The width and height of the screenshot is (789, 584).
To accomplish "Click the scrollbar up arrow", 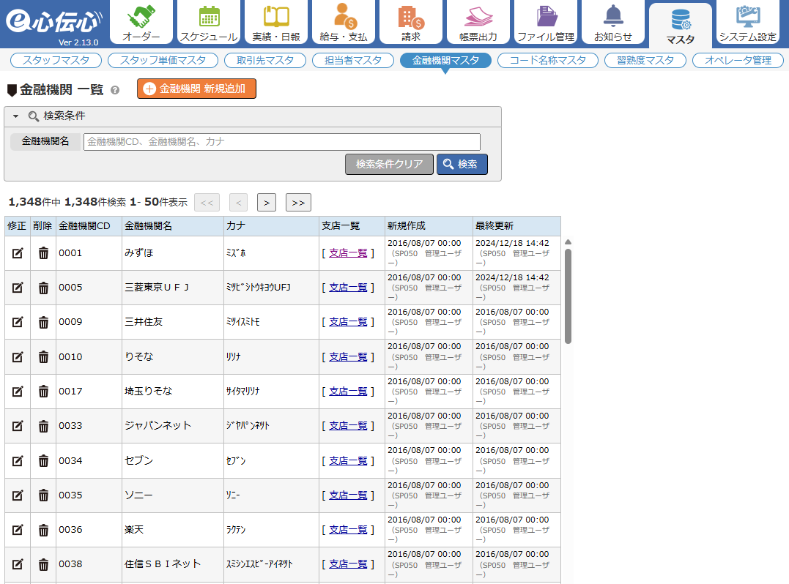I will tap(568, 242).
